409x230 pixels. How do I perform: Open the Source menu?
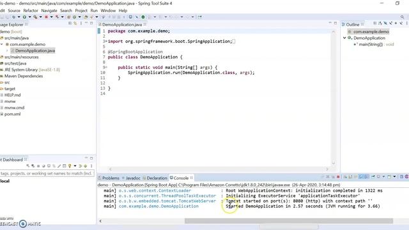[14, 10]
